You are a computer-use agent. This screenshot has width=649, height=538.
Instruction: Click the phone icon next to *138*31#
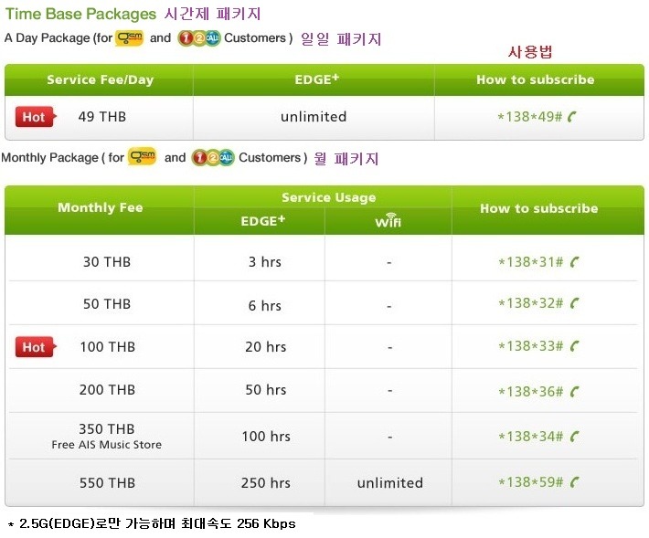pos(574,262)
